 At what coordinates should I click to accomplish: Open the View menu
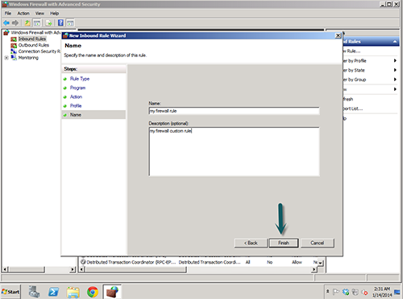(x=39, y=13)
